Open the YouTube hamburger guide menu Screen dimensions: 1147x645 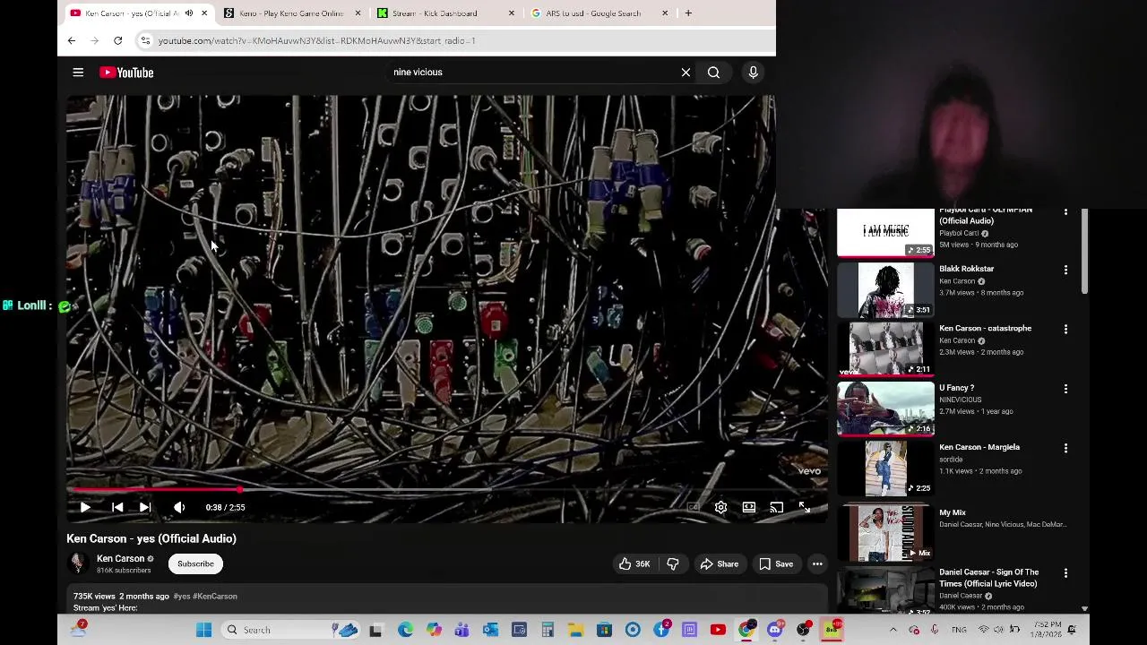click(78, 73)
